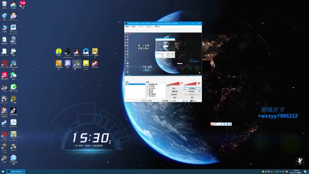309x174 pixels.
Task: Launch the green WeChat desktop icon
Action: pos(13,75)
